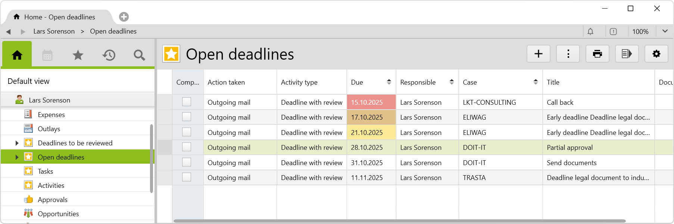
Task: Click Lars Sorenson in the breadcrumb
Action: pyautogui.click(x=54, y=31)
